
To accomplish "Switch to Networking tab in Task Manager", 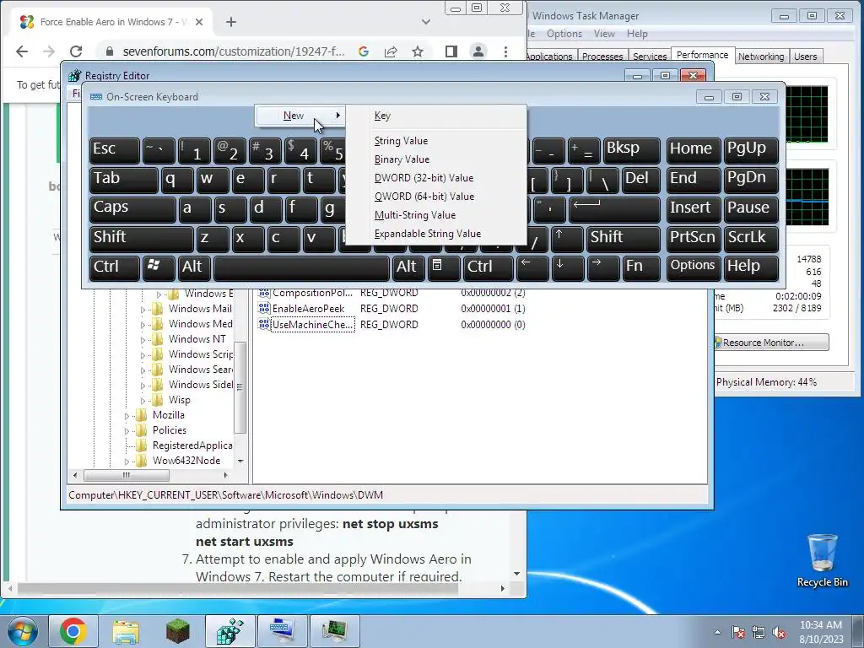I will click(x=761, y=57).
